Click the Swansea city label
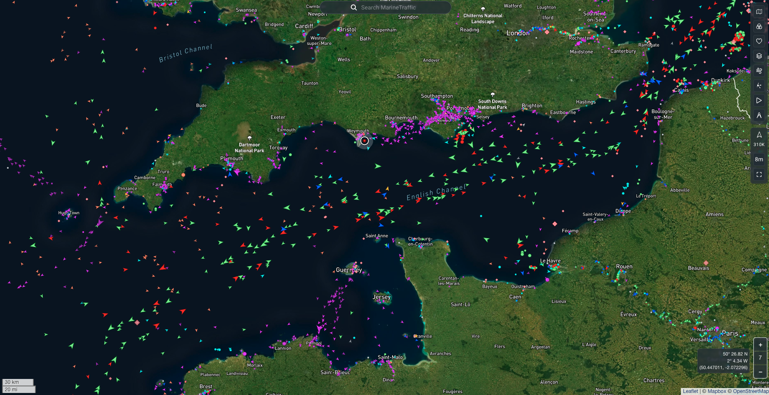 246,10
